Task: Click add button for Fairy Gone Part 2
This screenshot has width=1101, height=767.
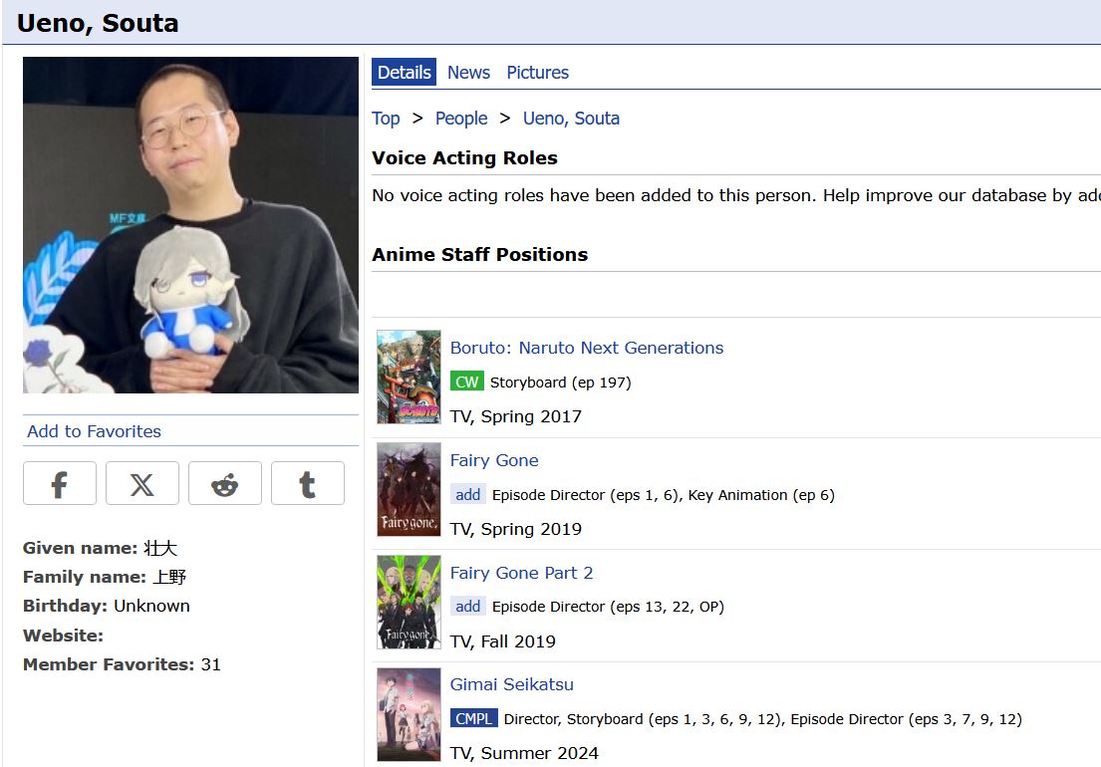Action: (467, 607)
